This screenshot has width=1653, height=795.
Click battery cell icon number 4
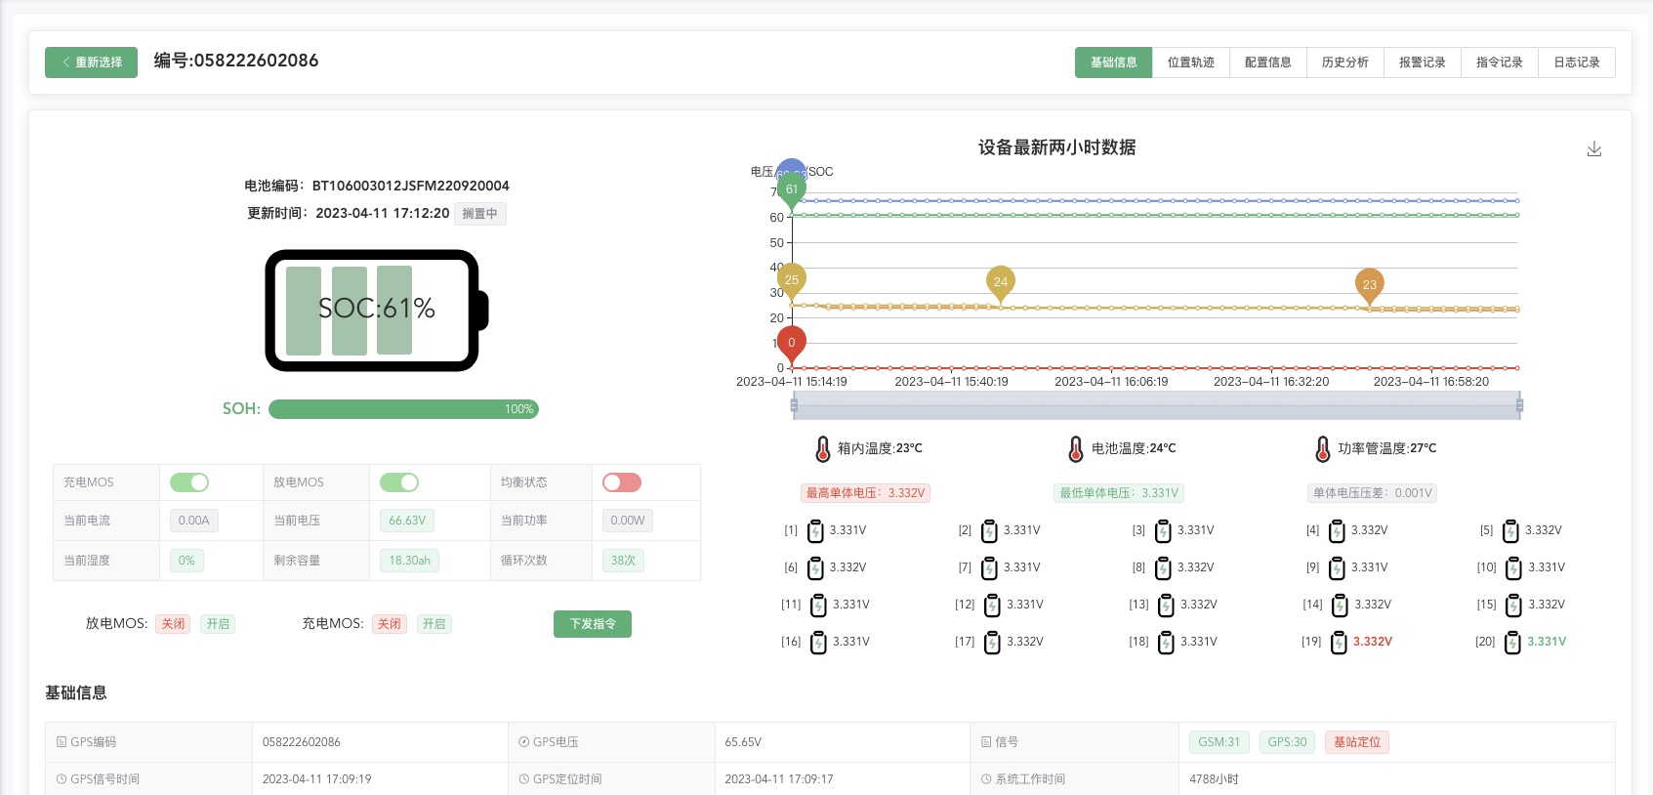pos(1337,531)
